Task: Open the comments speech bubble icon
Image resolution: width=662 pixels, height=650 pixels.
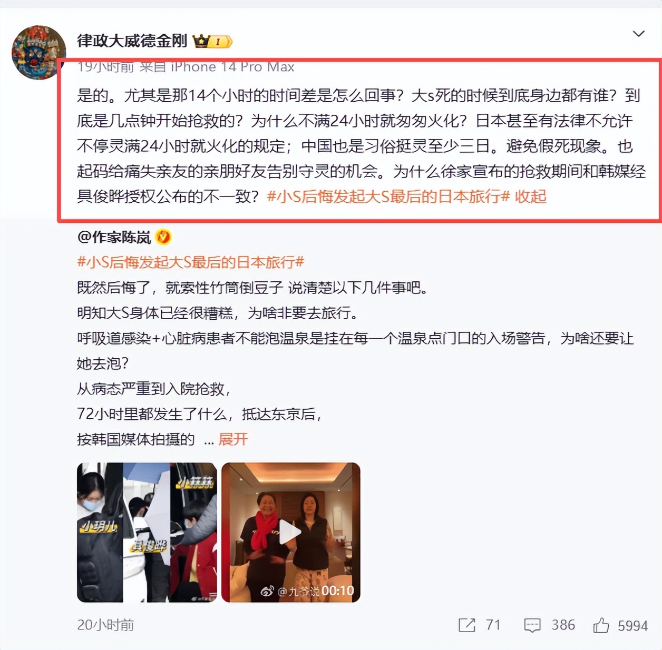Action: pos(532,625)
